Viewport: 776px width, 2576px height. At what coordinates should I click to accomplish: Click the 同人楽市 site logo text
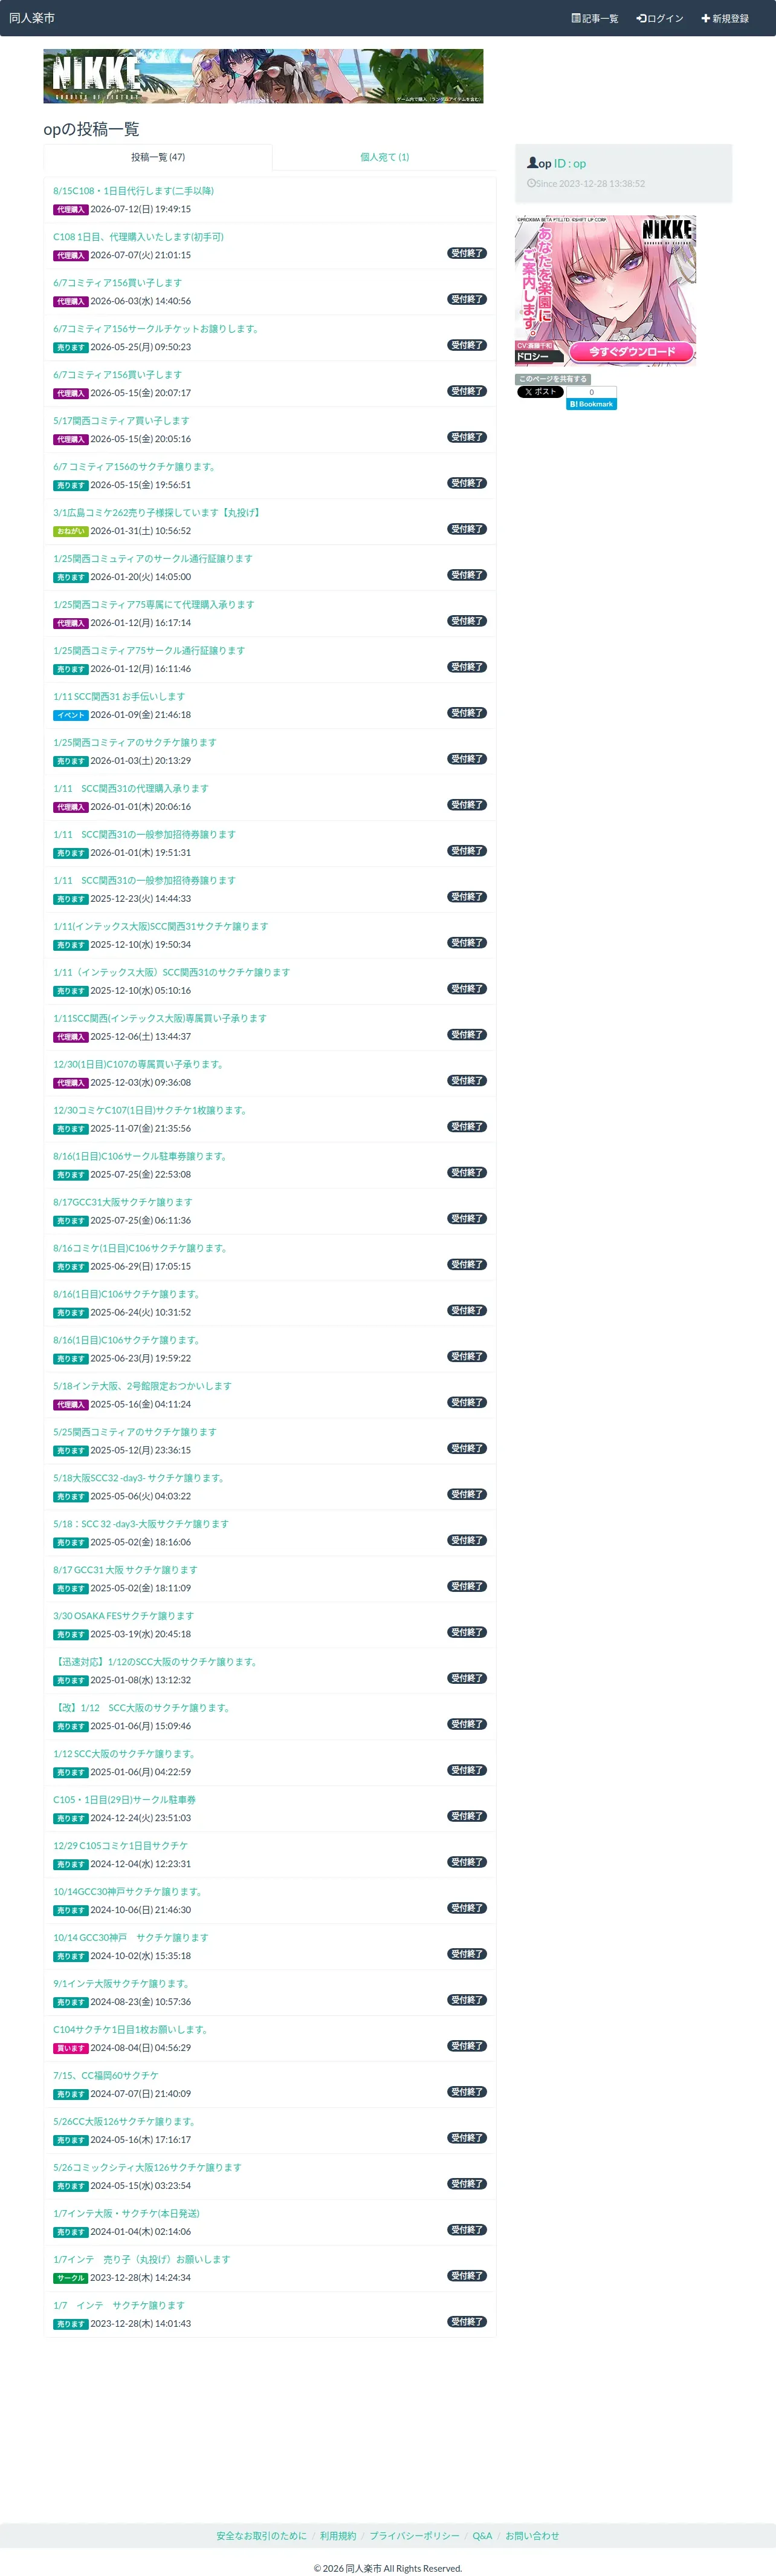pos(32,18)
